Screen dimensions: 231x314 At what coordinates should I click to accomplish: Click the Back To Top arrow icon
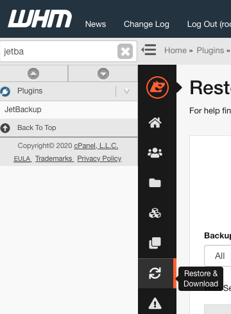tap(5, 128)
